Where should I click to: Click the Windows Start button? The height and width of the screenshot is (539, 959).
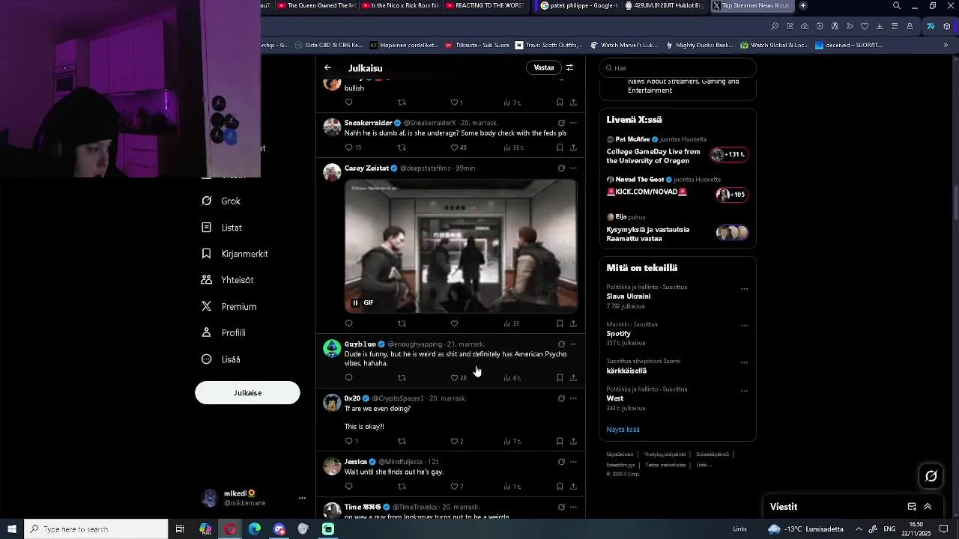point(12,529)
